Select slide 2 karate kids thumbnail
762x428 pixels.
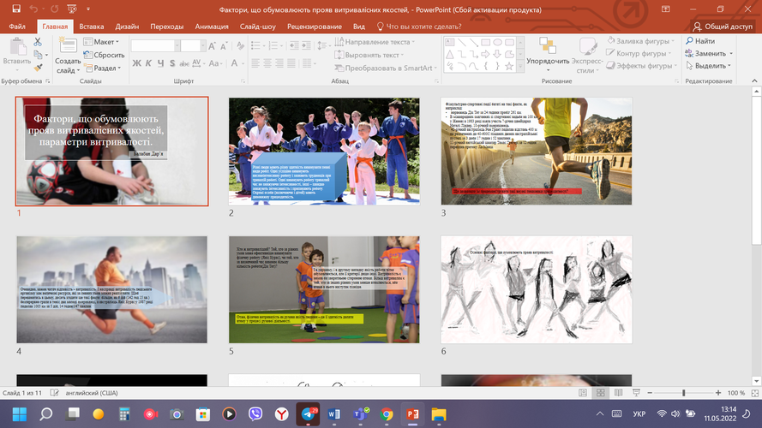pyautogui.click(x=324, y=151)
